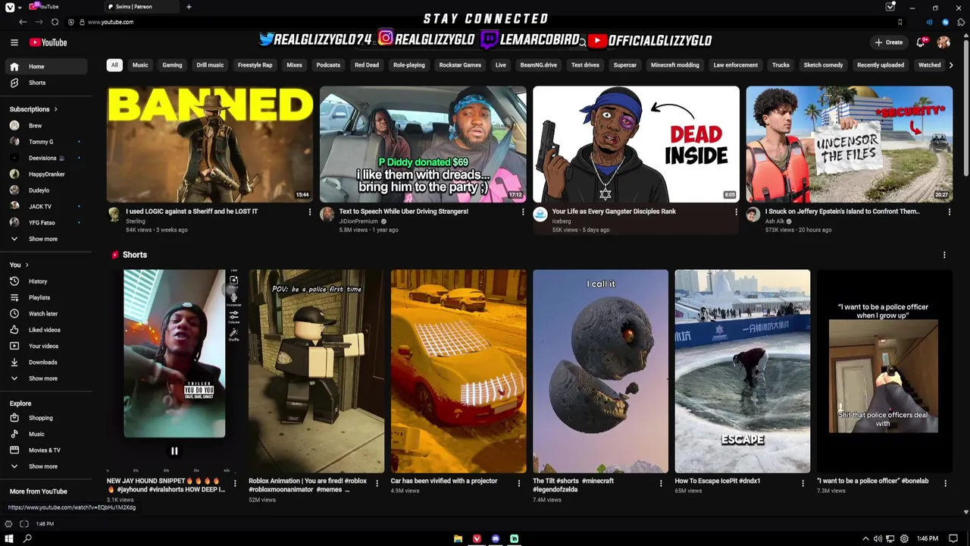The width and height of the screenshot is (970, 546).
Task: Switch to the Swims | Patreon browser tab
Action: (140, 7)
